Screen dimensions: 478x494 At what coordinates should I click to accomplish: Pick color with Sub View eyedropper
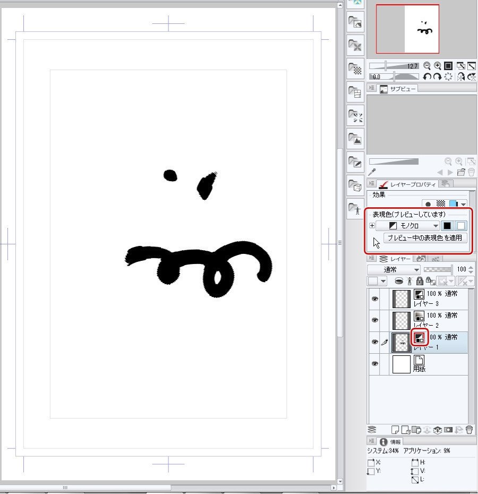(372, 172)
